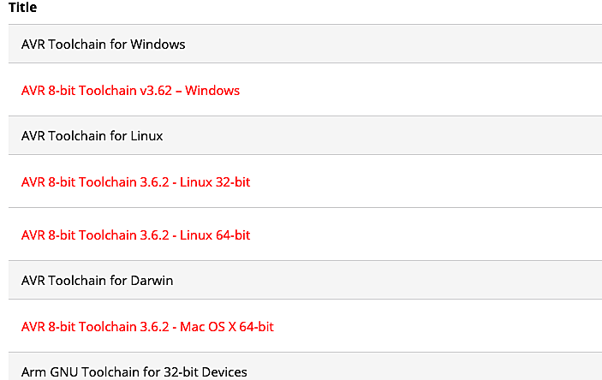Follow the red Linux 32-bit entry

(135, 182)
